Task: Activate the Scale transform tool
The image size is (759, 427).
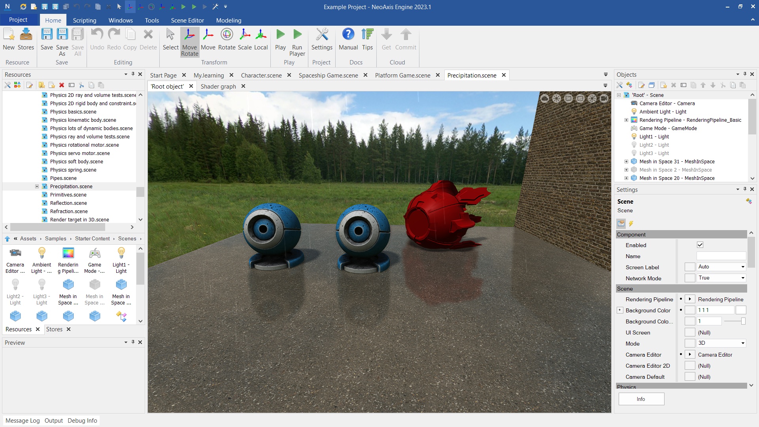Action: [x=244, y=39]
